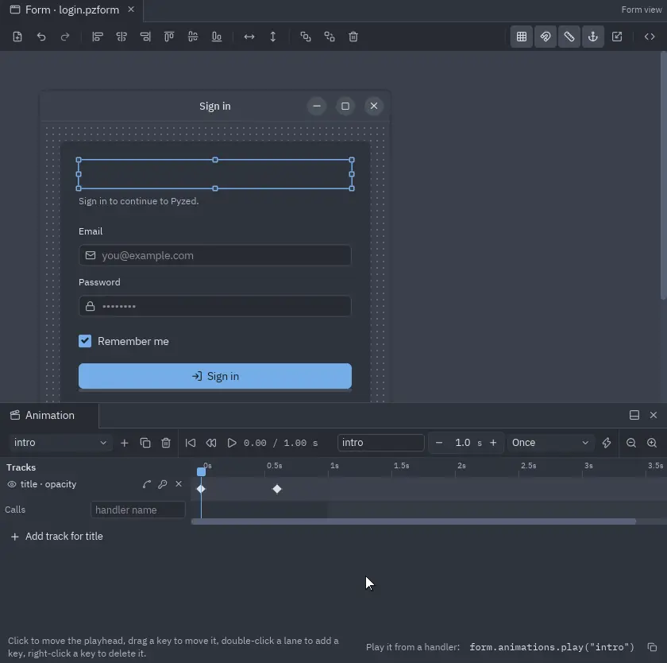The width and height of the screenshot is (667, 663).
Task: Click key icon on title opacity track
Action: tap(163, 484)
